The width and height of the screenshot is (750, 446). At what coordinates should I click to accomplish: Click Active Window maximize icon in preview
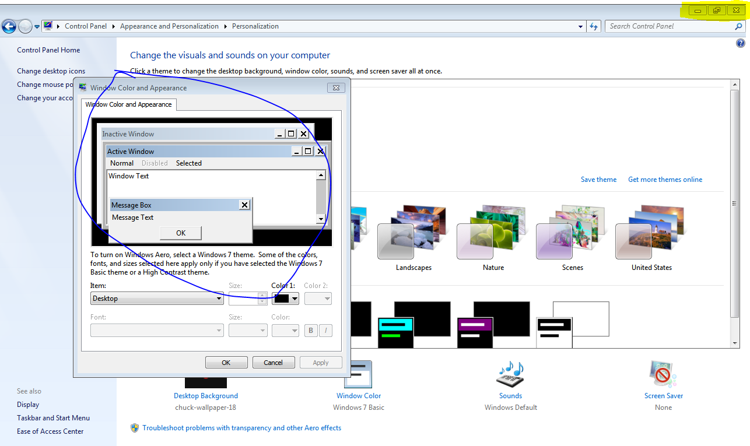click(x=308, y=152)
